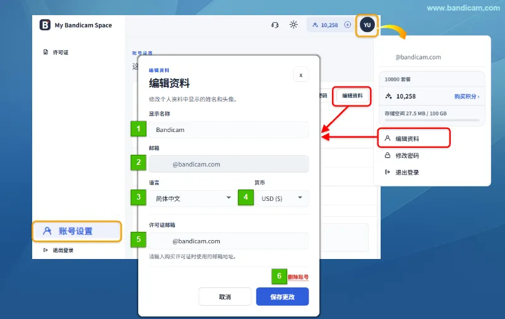Click the 请输入购买许可证时使用的邮箱地址 hint
The height and width of the screenshot is (319, 505).
[x=193, y=256]
